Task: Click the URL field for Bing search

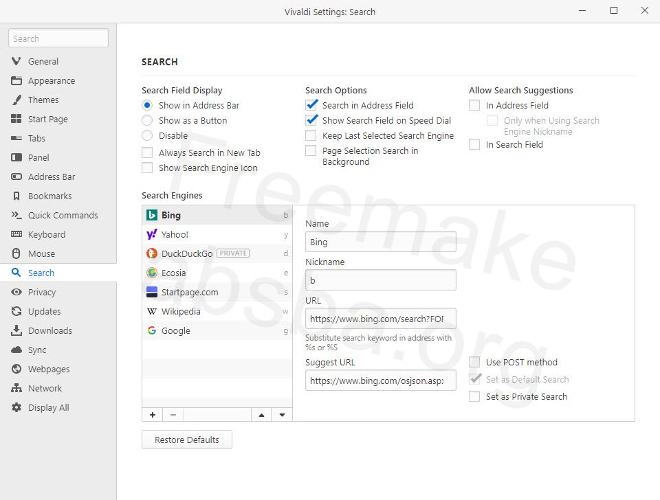Action: [380, 319]
